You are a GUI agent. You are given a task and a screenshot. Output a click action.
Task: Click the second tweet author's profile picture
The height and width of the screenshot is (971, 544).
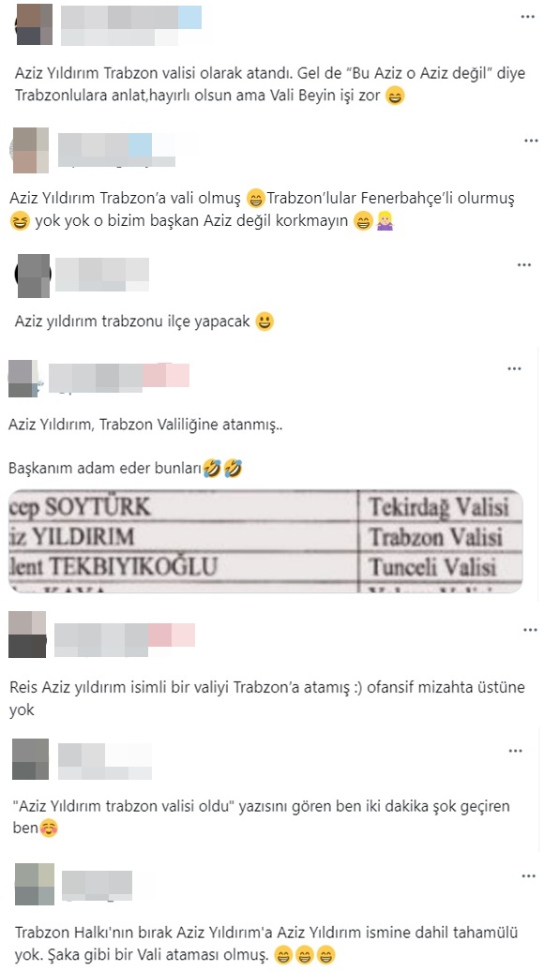tap(30, 151)
